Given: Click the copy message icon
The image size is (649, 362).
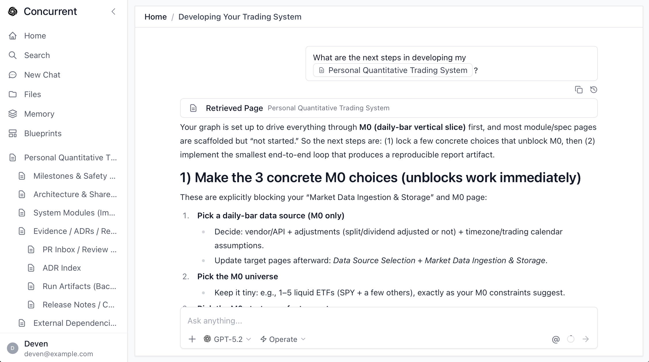Looking at the screenshot, I should pos(579,90).
